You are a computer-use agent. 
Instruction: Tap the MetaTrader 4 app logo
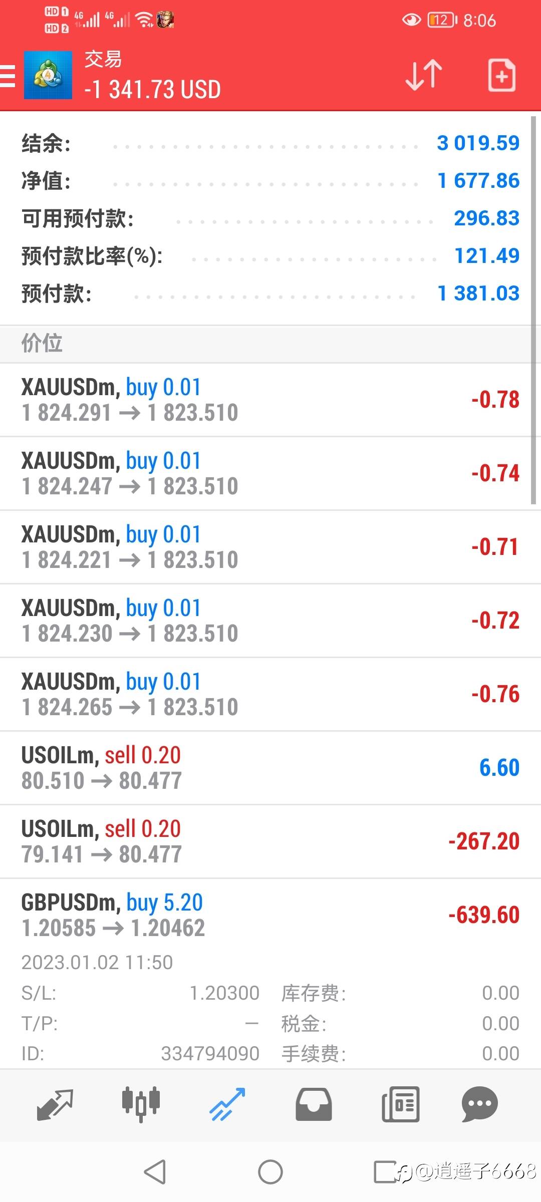(x=48, y=75)
